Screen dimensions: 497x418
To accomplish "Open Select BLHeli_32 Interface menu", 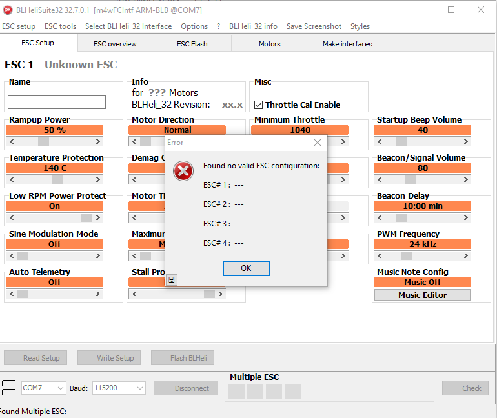I will 128,26.
